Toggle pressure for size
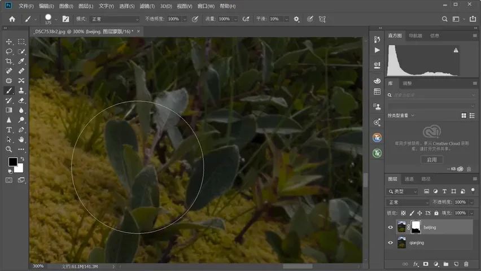 coord(310,19)
